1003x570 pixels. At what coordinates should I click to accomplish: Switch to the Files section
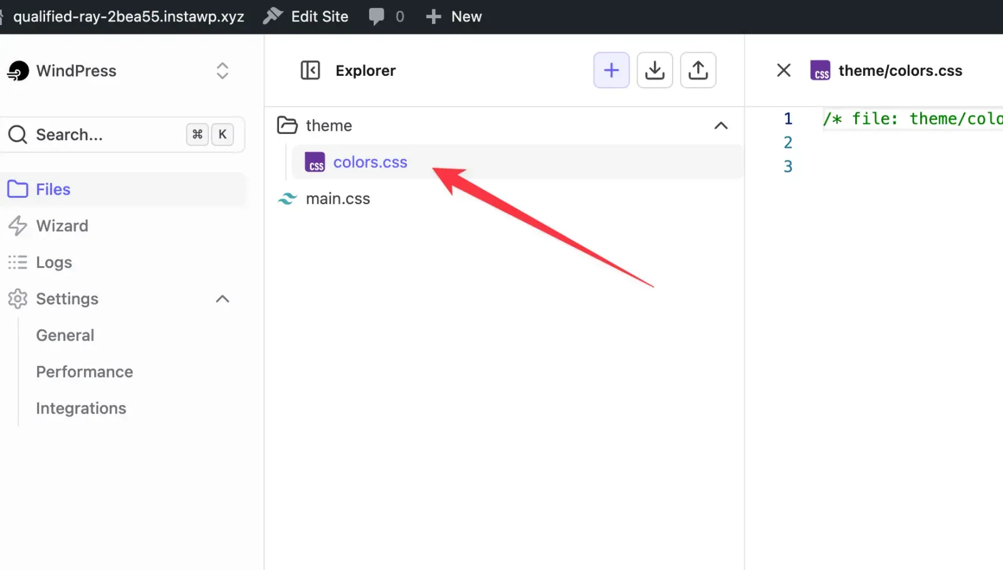[53, 189]
